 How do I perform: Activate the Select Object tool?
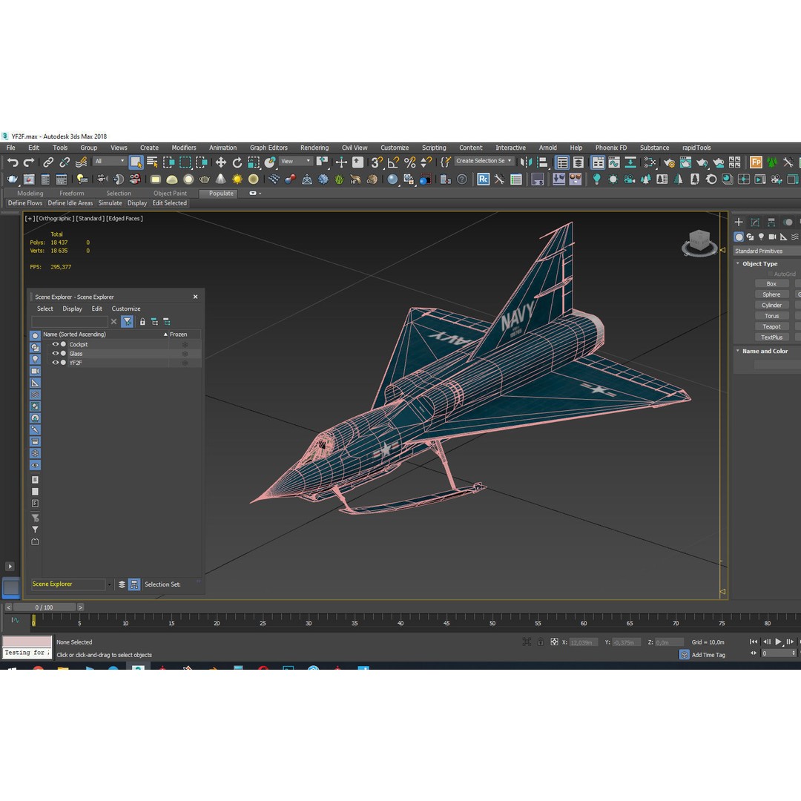point(136,162)
